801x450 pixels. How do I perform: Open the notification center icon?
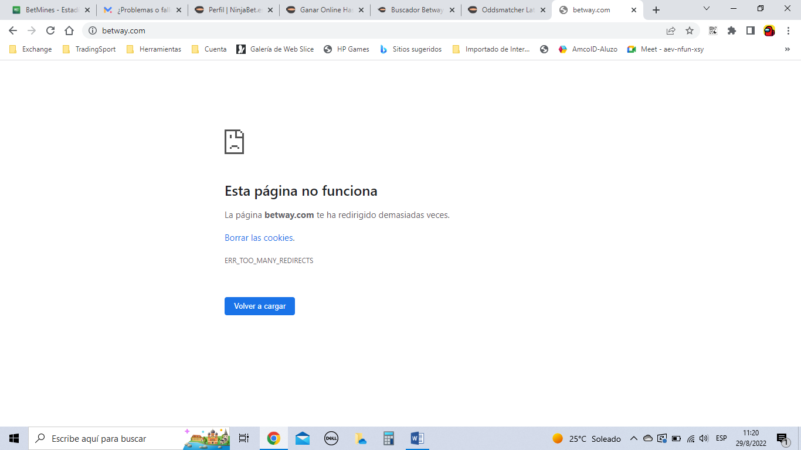point(783,438)
